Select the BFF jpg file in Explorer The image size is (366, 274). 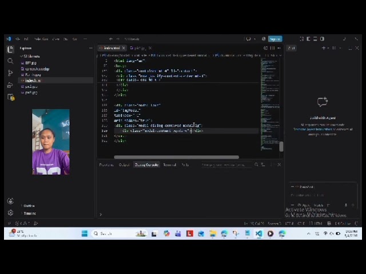(x=55, y=63)
